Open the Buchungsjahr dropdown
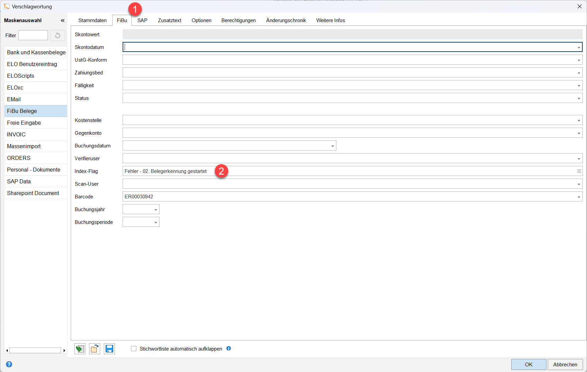 (155, 209)
